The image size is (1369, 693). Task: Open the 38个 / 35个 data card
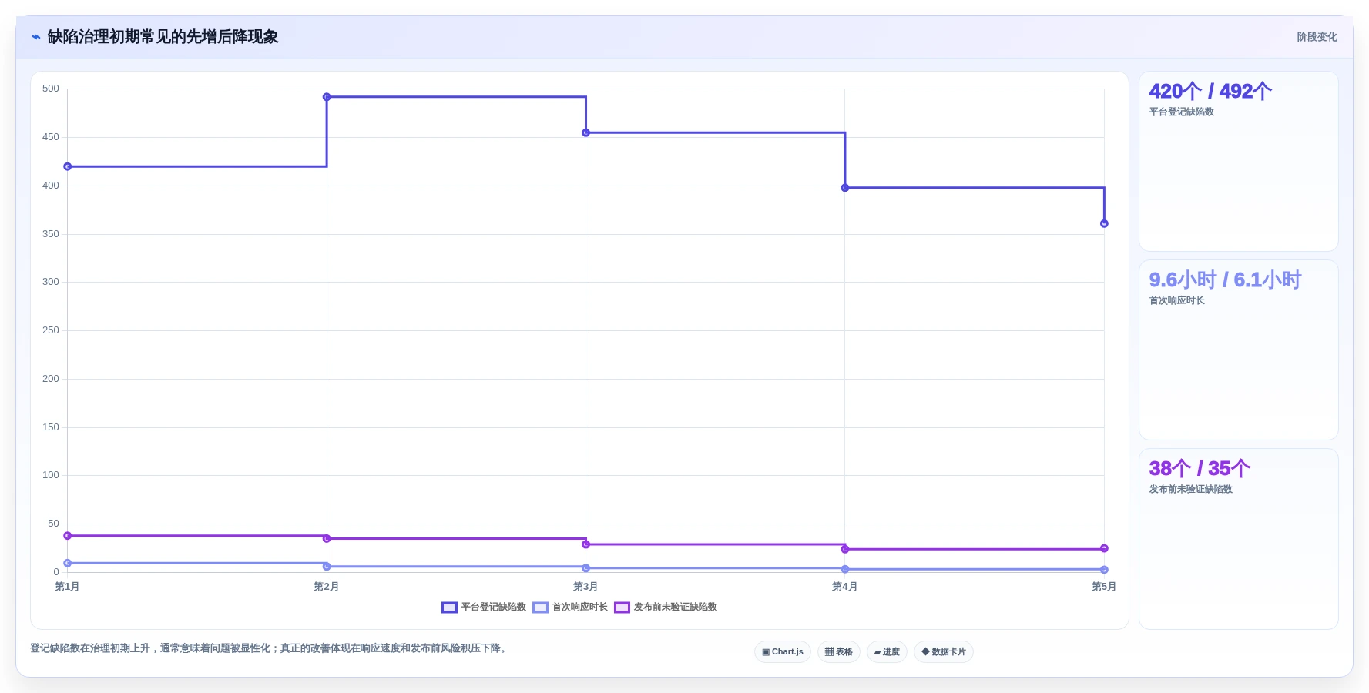tap(1239, 539)
